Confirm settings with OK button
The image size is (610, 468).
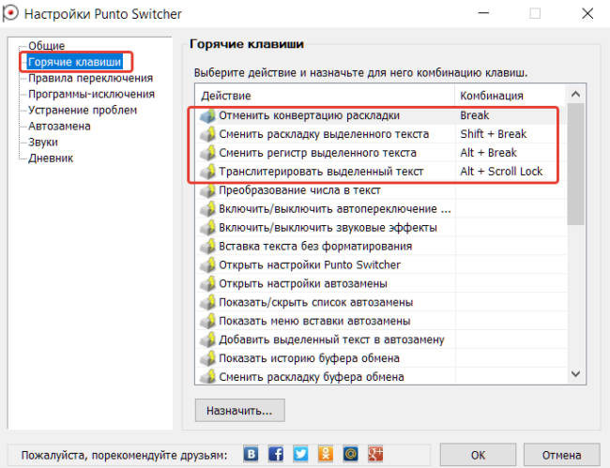[x=478, y=455]
